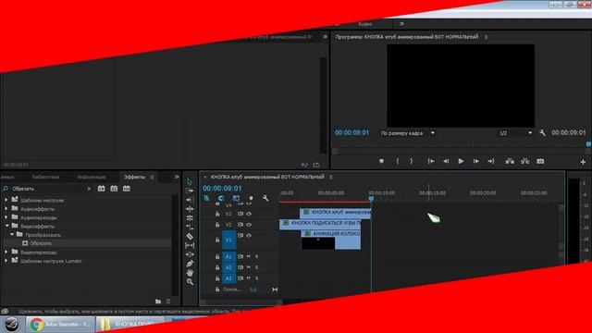Mute audio track A2

pyautogui.click(x=249, y=267)
